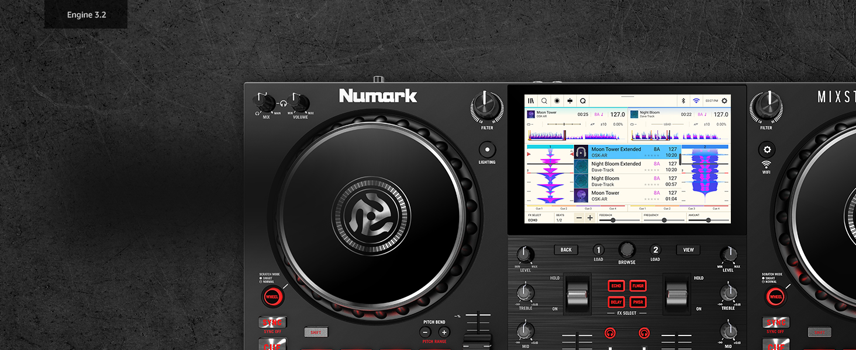Adjust the FEEDBACK slider on the touchscreen
The height and width of the screenshot is (350, 856).
point(613,220)
